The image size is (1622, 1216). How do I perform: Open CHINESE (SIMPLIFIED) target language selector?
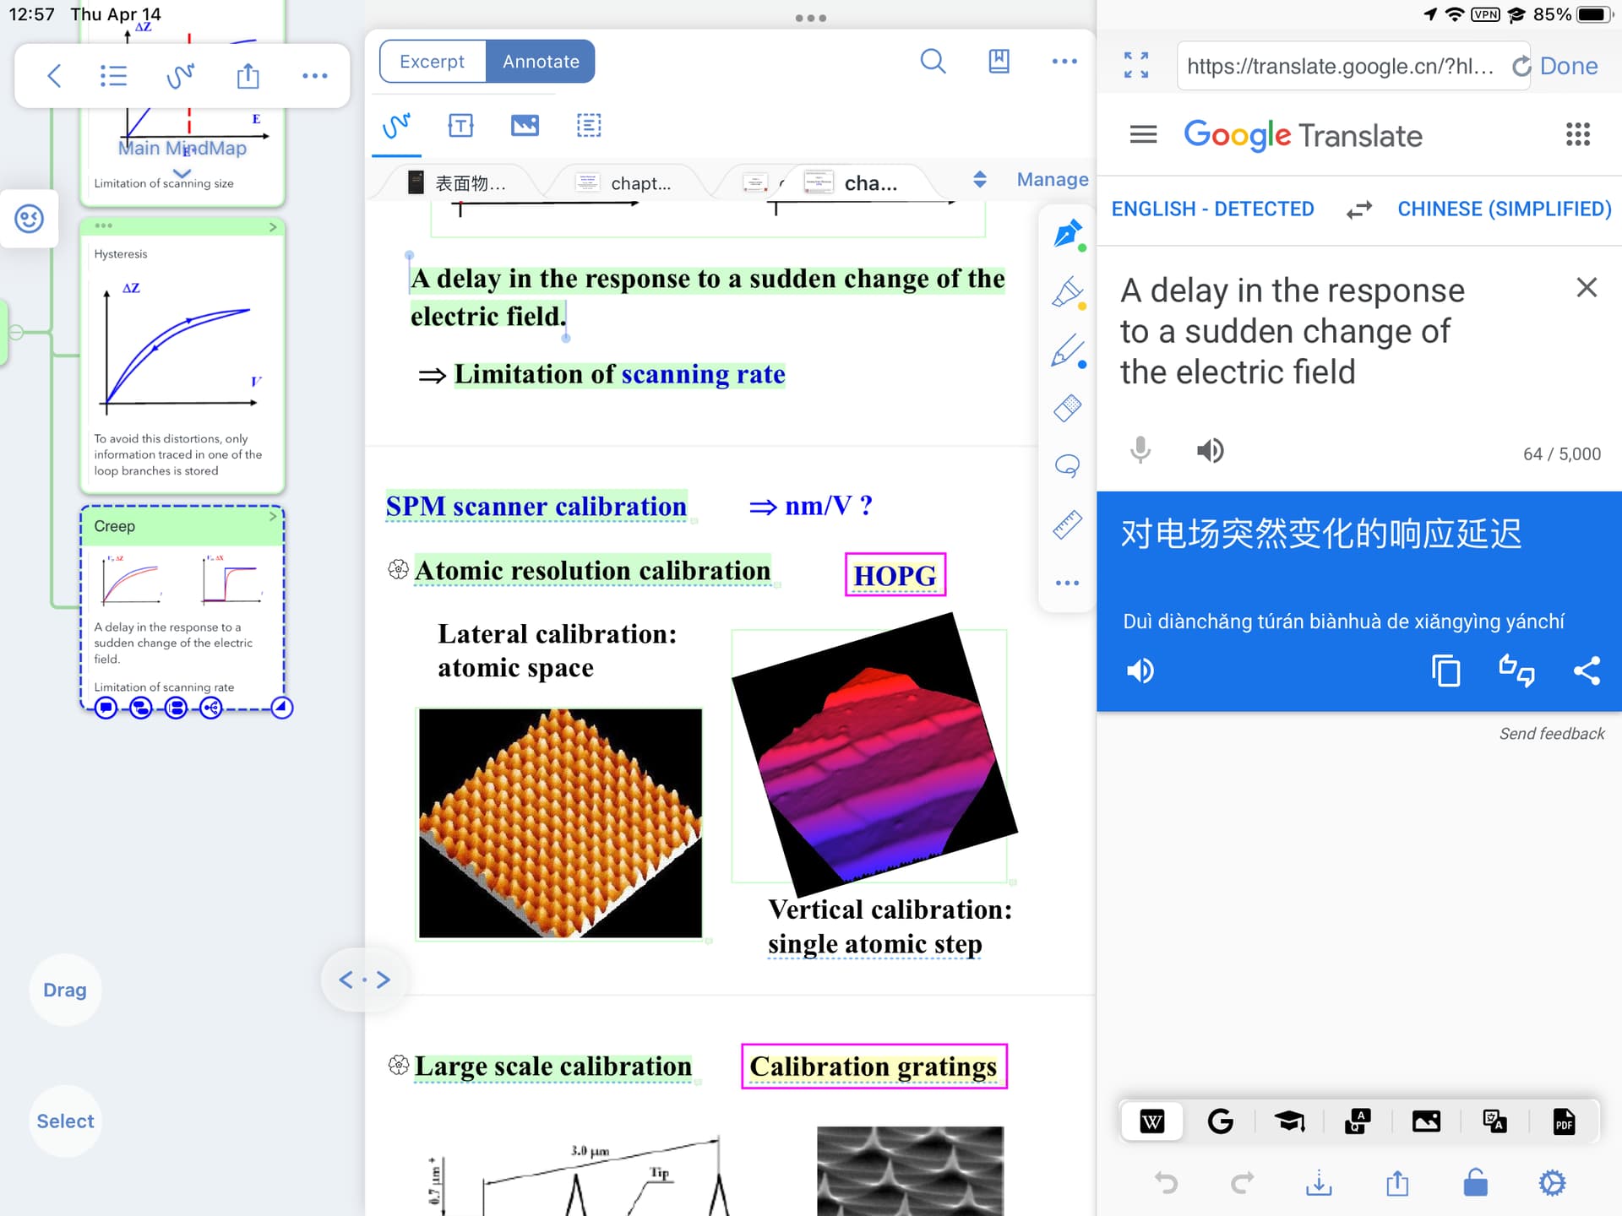pyautogui.click(x=1505, y=209)
